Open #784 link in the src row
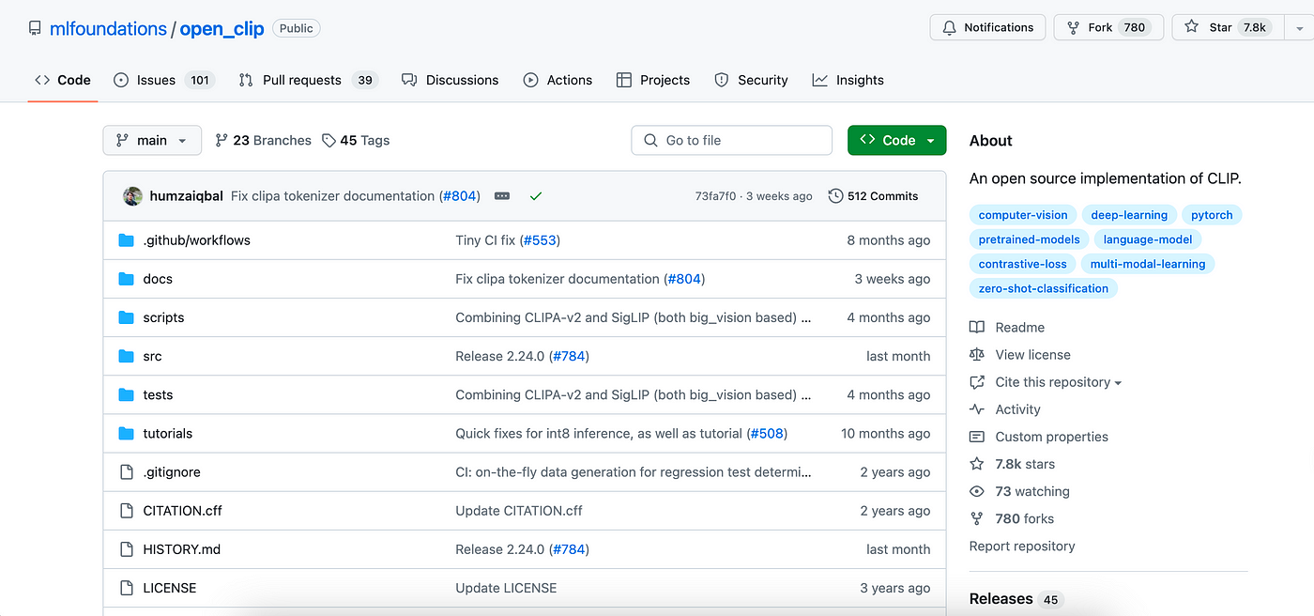Viewport: 1314px width, 616px height. (569, 356)
